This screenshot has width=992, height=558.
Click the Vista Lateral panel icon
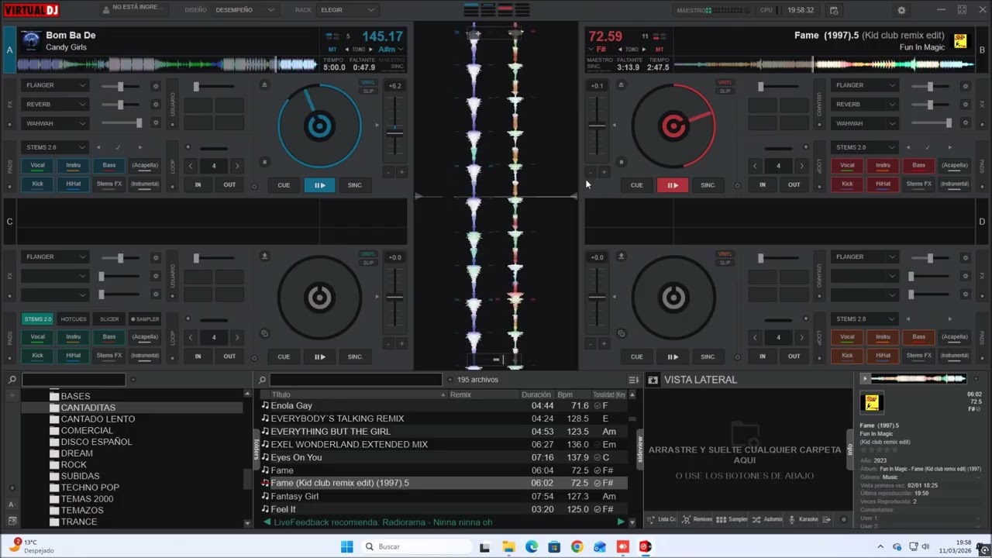pyautogui.click(x=653, y=380)
